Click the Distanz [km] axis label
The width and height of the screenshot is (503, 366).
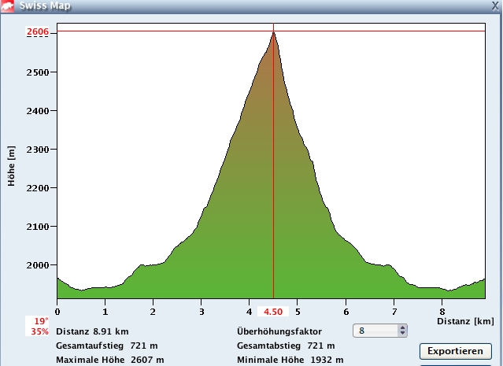tap(464, 321)
